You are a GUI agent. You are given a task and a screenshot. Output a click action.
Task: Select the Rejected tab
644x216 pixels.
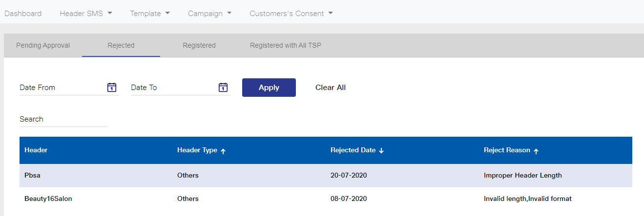click(x=121, y=45)
